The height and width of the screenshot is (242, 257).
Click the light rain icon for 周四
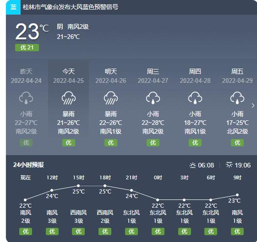[195, 98]
